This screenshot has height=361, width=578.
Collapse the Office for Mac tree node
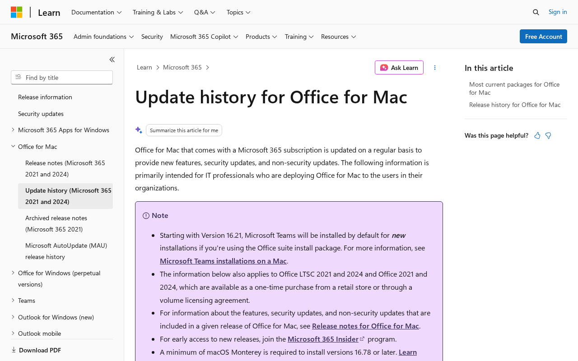tap(13, 146)
